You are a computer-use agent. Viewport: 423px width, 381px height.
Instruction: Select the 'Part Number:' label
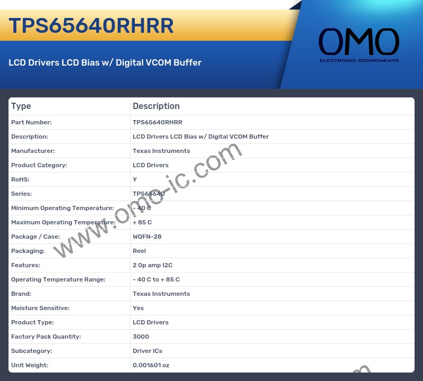[x=31, y=122]
